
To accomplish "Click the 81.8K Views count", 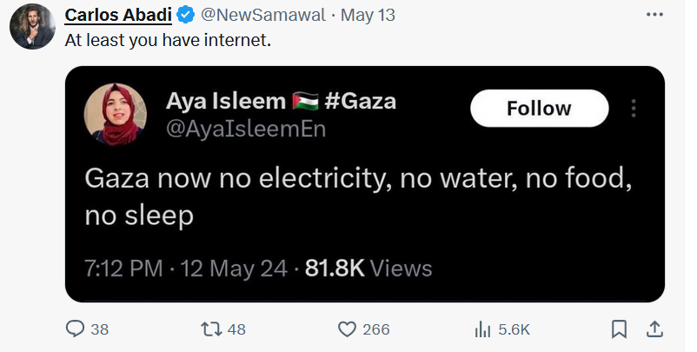I will [x=368, y=269].
